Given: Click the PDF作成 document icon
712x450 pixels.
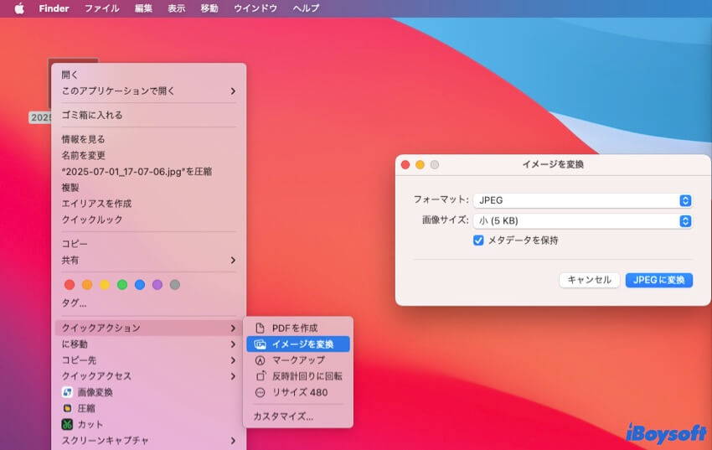Looking at the screenshot, I should (x=260, y=328).
